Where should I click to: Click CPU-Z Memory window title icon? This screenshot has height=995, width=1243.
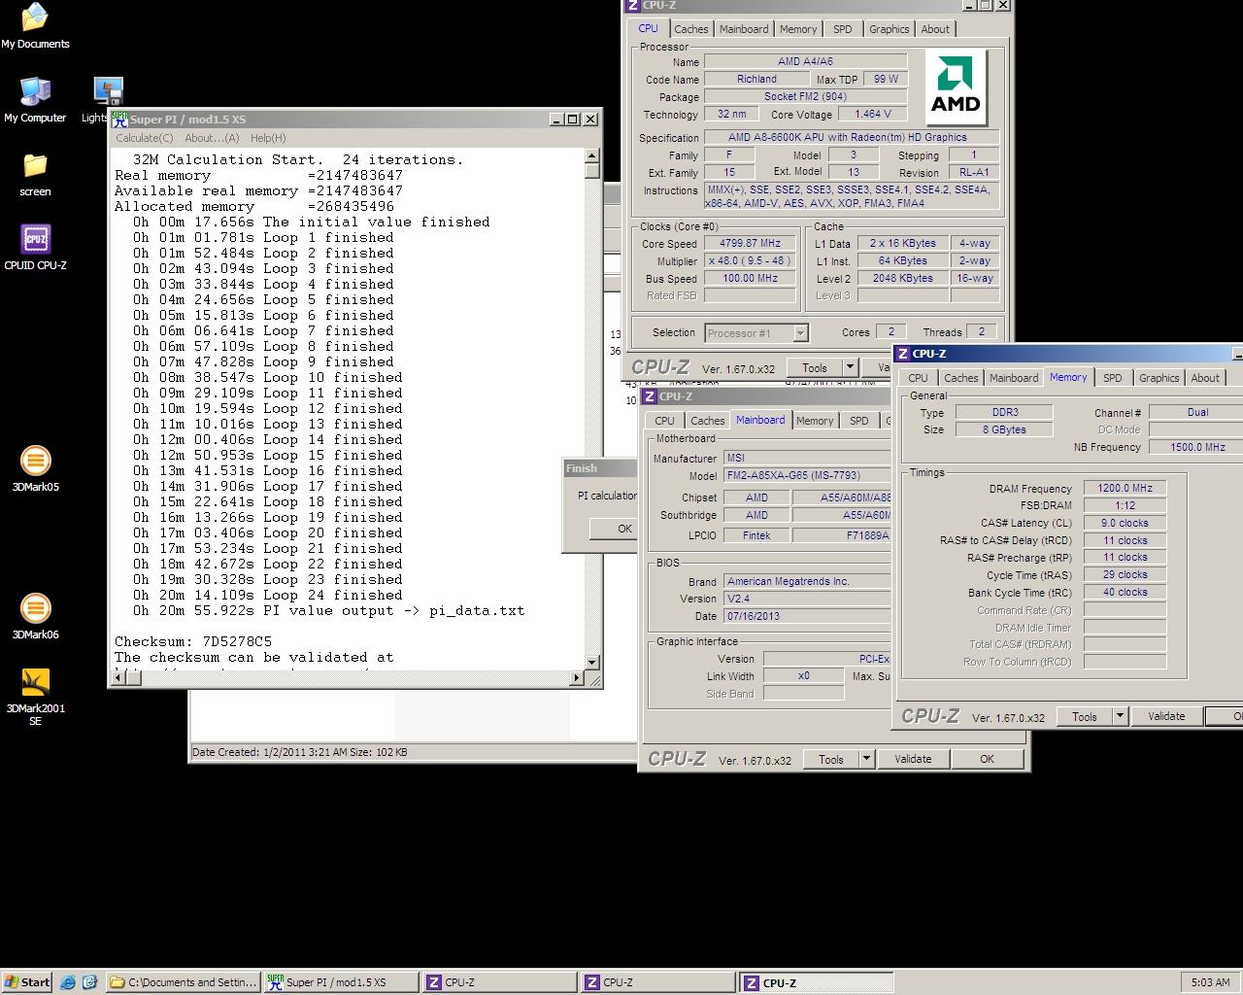902,354
